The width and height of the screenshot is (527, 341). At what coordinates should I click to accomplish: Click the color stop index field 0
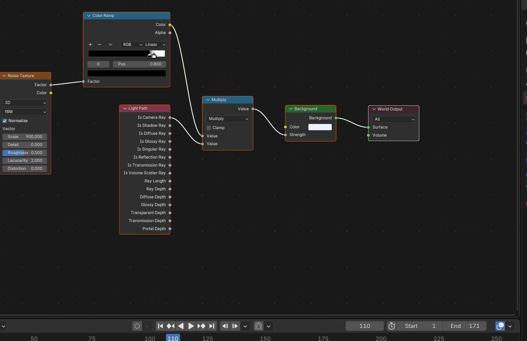pyautogui.click(x=98, y=64)
